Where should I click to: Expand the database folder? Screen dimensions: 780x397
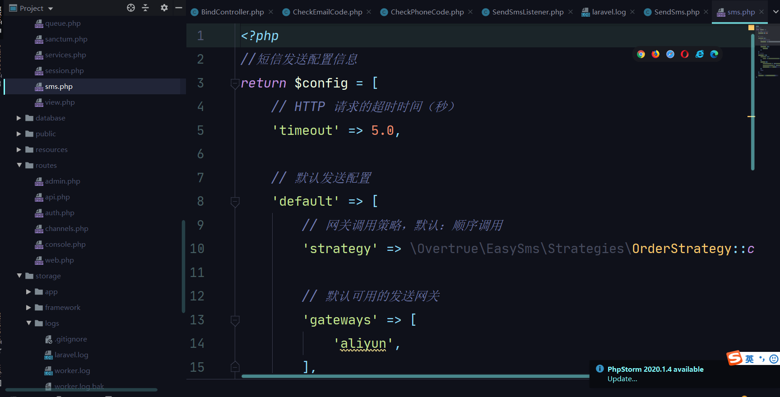(19, 118)
